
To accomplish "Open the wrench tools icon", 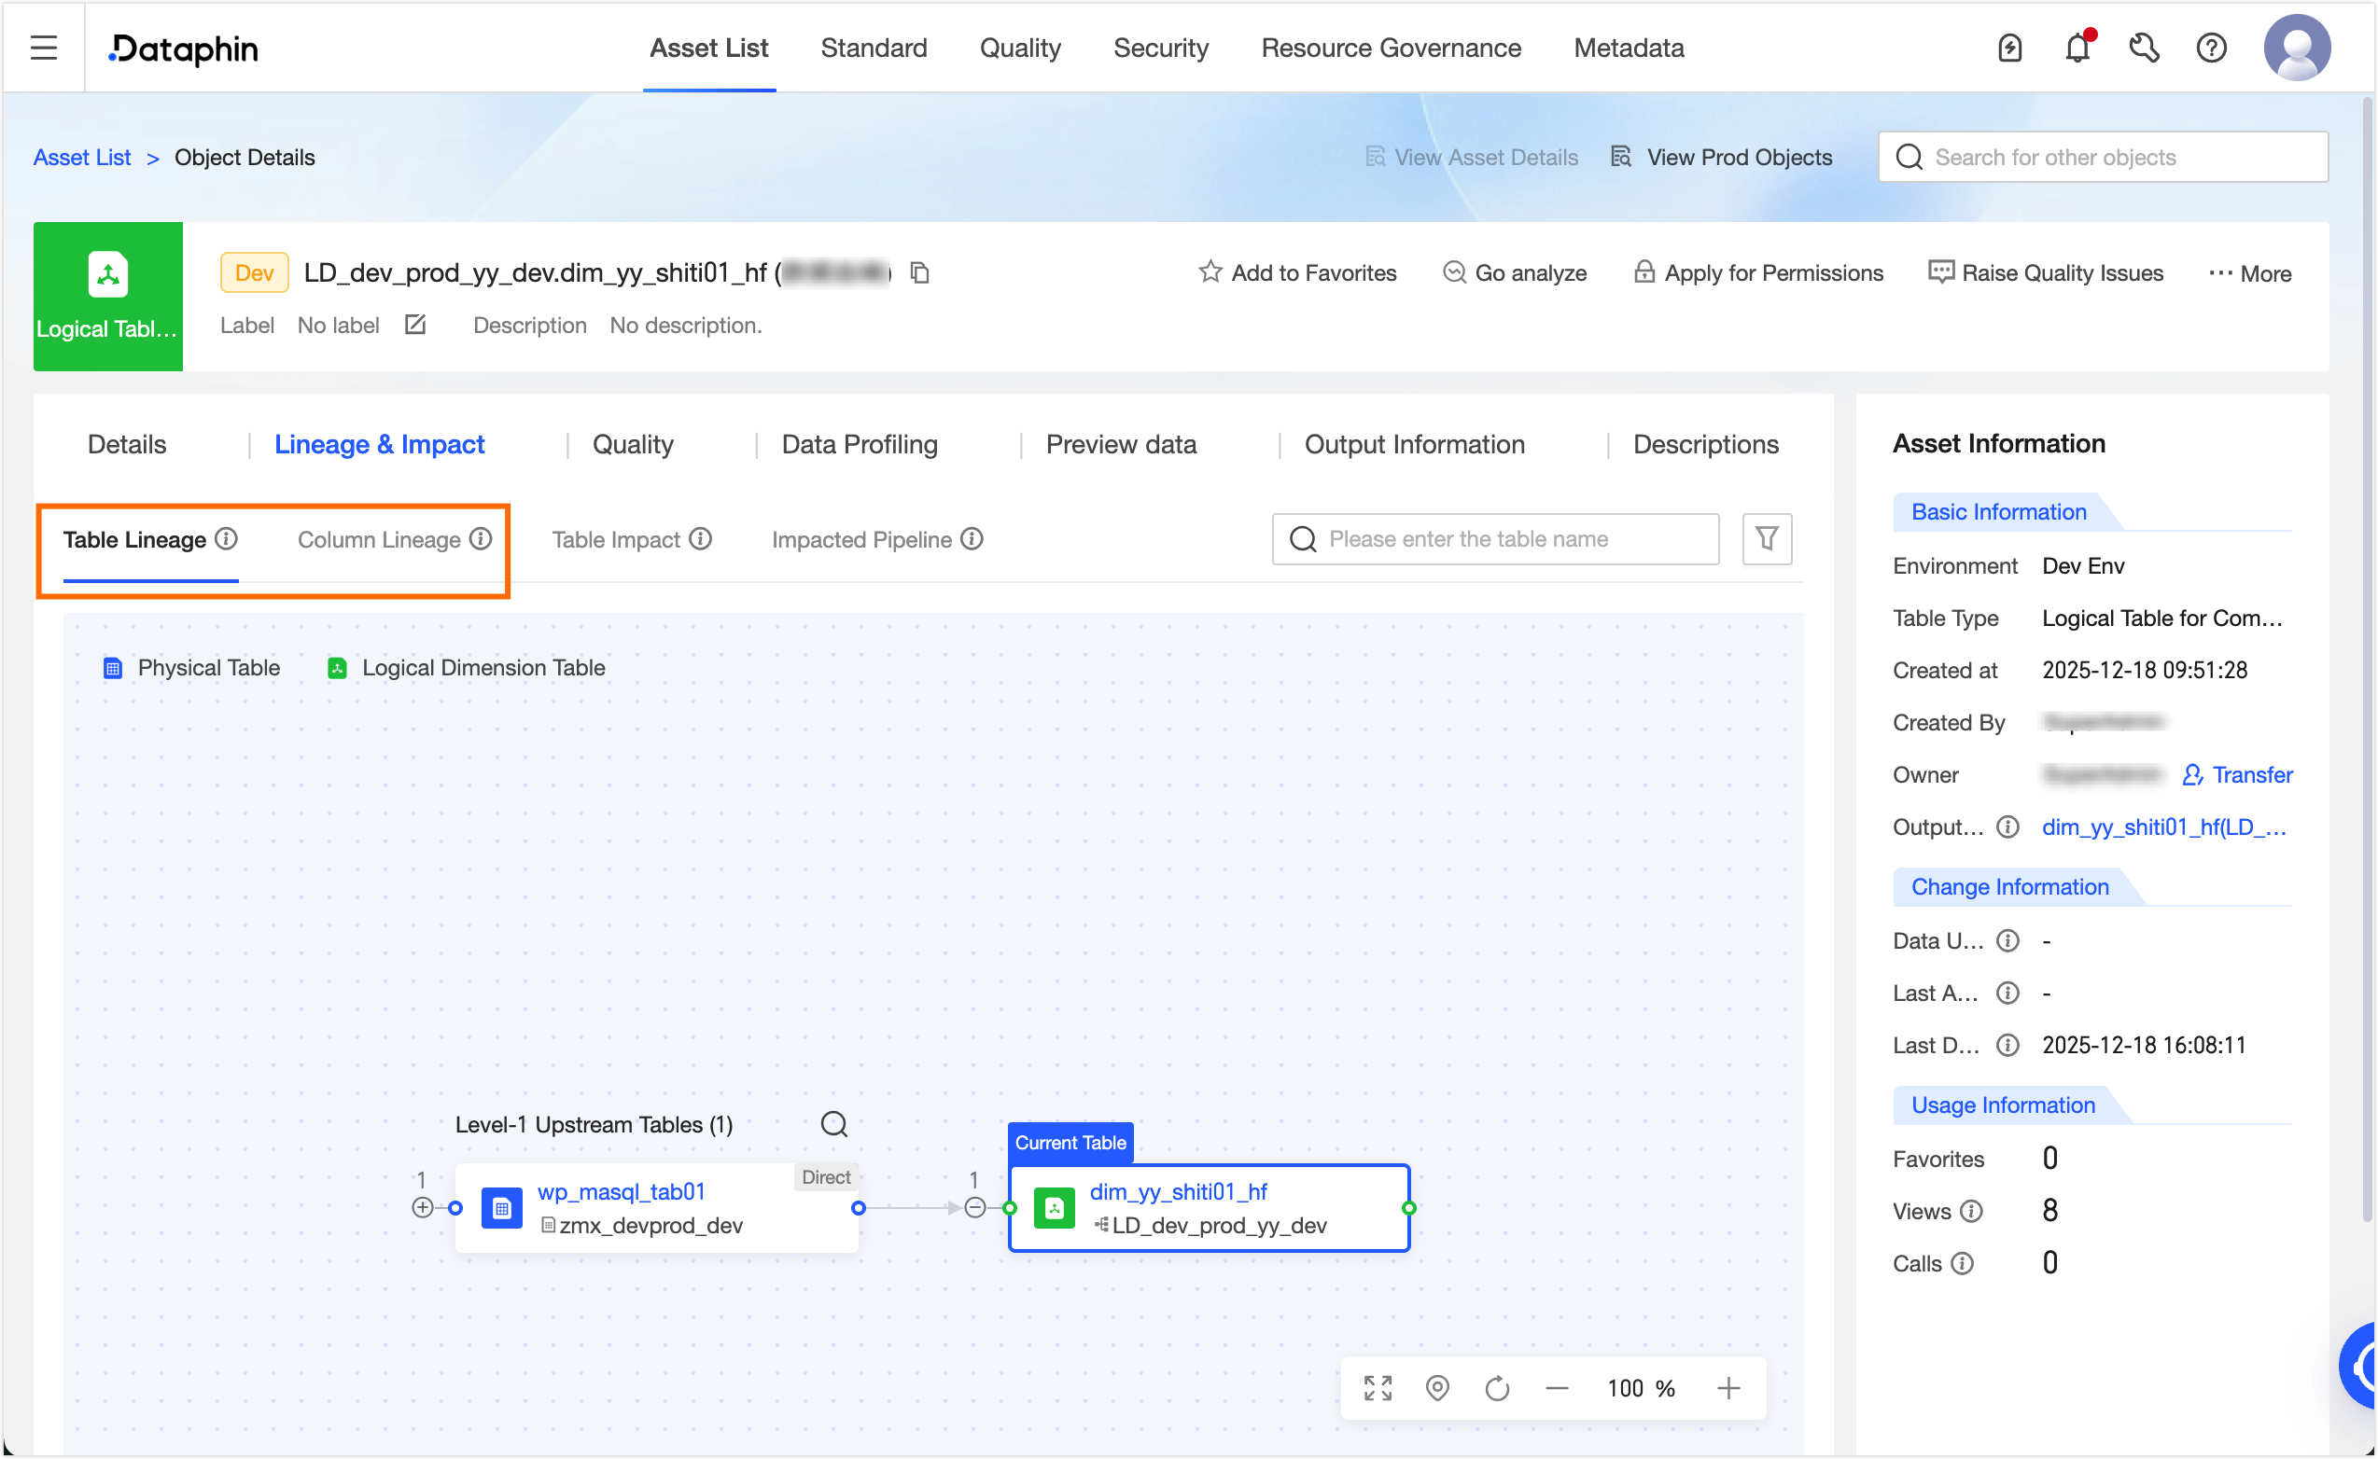I will (x=2145, y=48).
